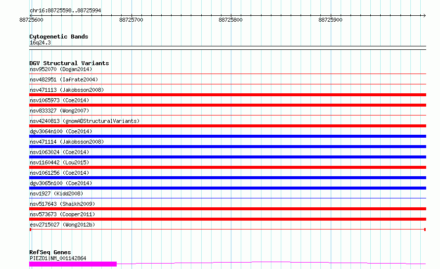Click ruler position 88725700
440x269 pixels.
[131, 20]
